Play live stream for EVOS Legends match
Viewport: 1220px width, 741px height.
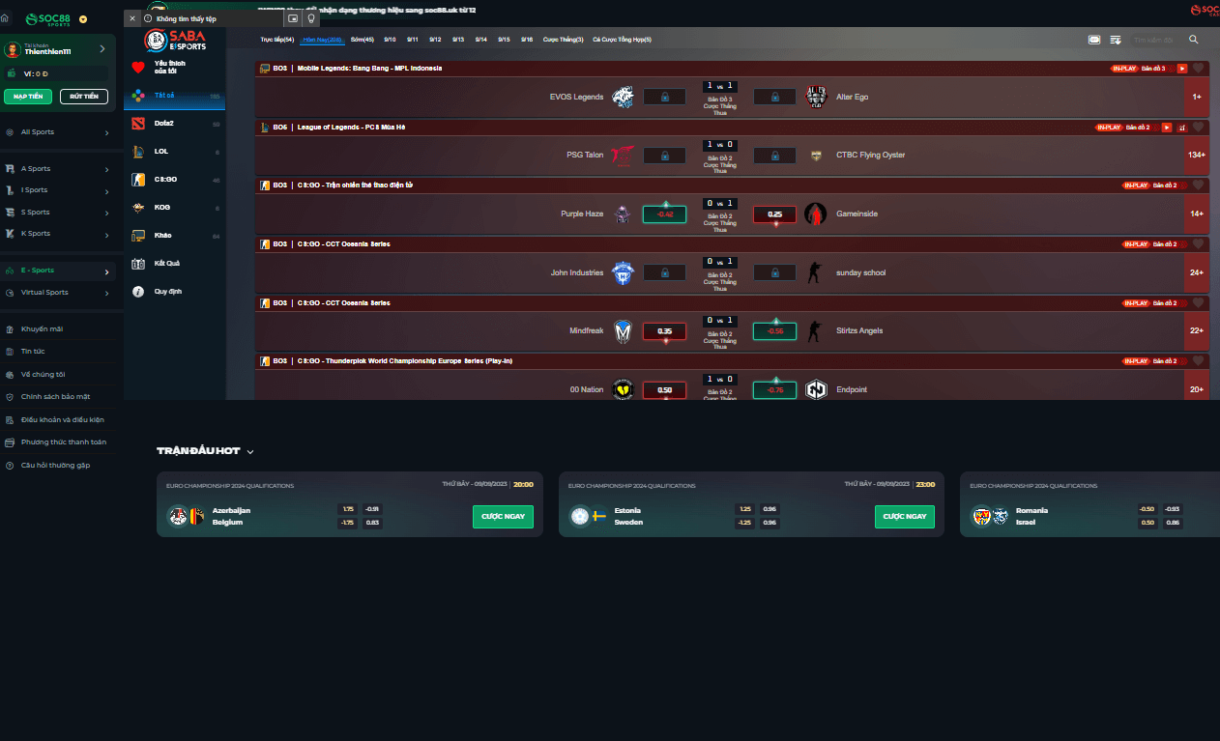(x=1181, y=69)
